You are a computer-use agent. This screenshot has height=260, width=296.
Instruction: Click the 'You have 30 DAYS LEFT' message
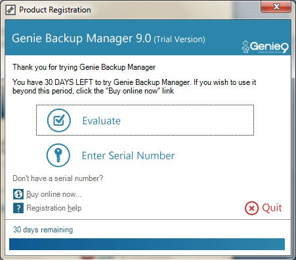point(134,86)
